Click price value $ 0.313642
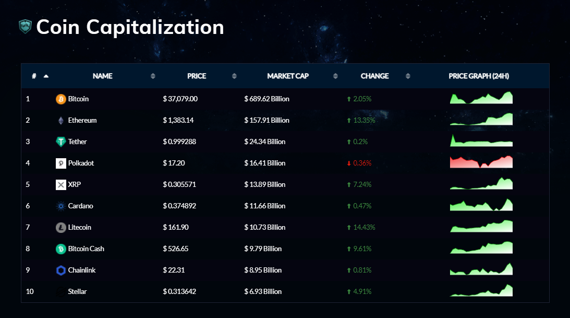Viewport: 570px width, 318px height. tap(179, 292)
